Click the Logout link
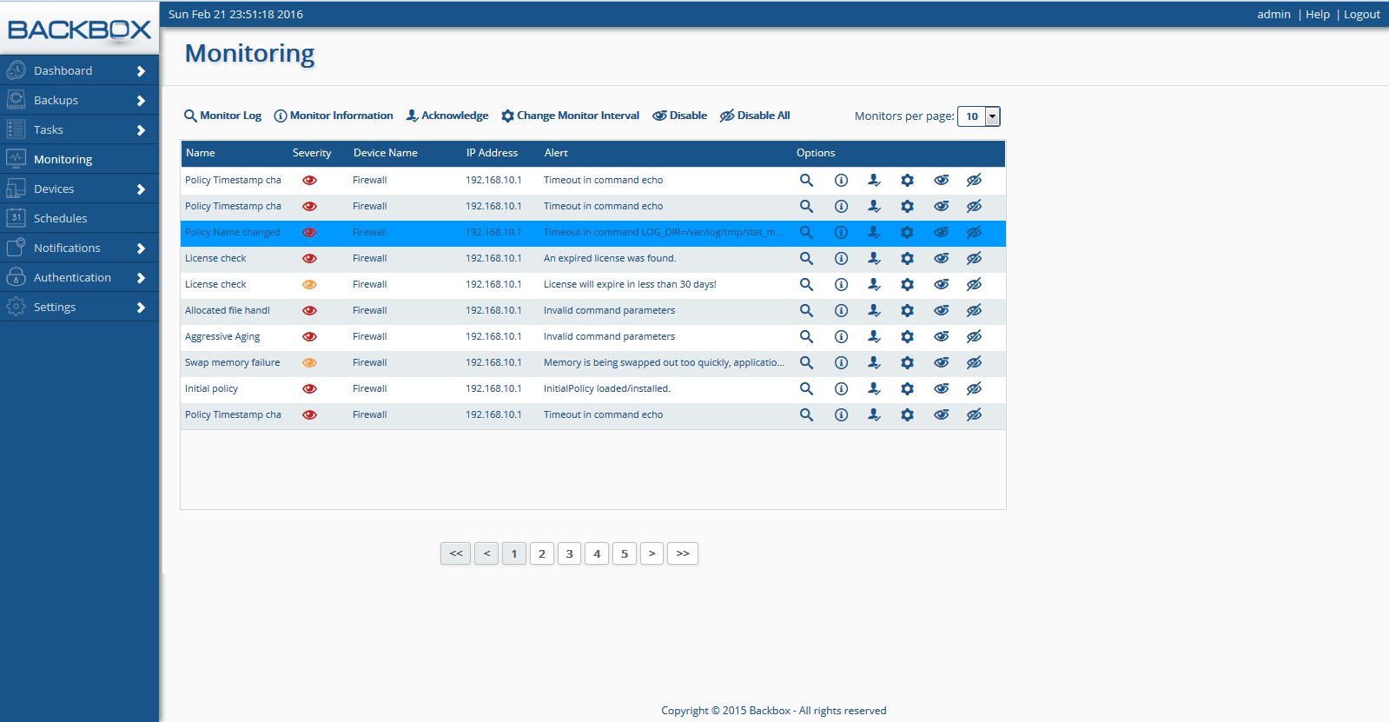 pos(1361,15)
